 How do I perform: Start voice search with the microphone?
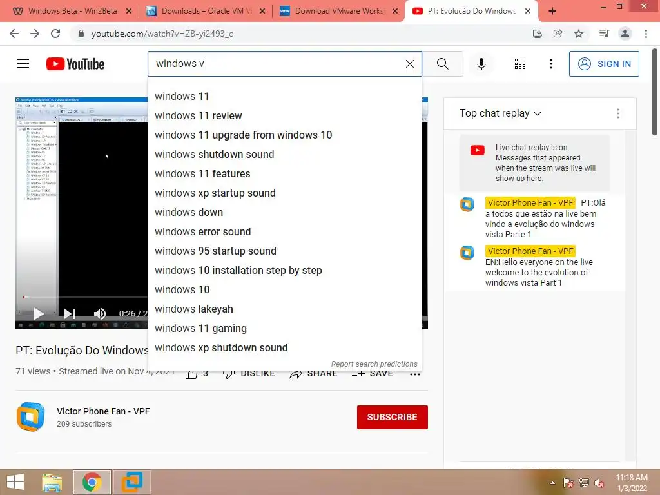tap(481, 64)
